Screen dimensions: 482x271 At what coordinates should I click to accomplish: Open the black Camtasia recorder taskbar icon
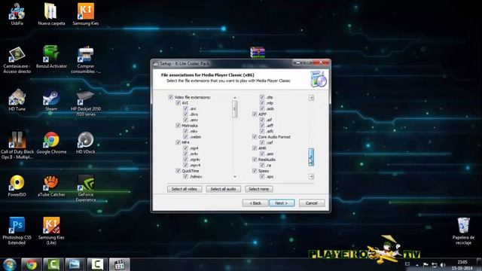(97, 264)
